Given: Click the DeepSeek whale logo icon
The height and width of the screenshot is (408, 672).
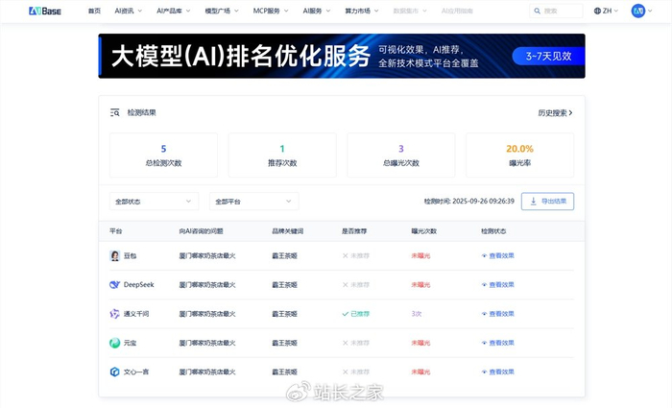Looking at the screenshot, I should click(115, 284).
